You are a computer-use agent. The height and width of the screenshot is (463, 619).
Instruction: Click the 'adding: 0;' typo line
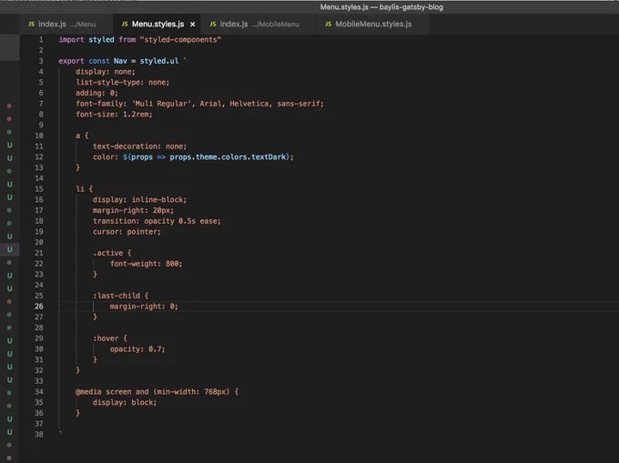click(96, 93)
